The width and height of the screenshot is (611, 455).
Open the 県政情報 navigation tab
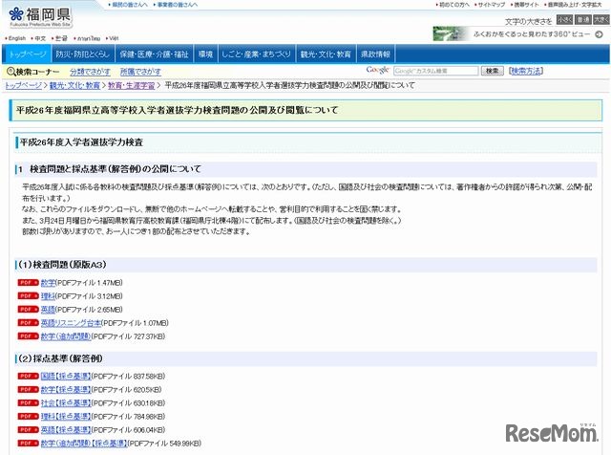point(375,54)
